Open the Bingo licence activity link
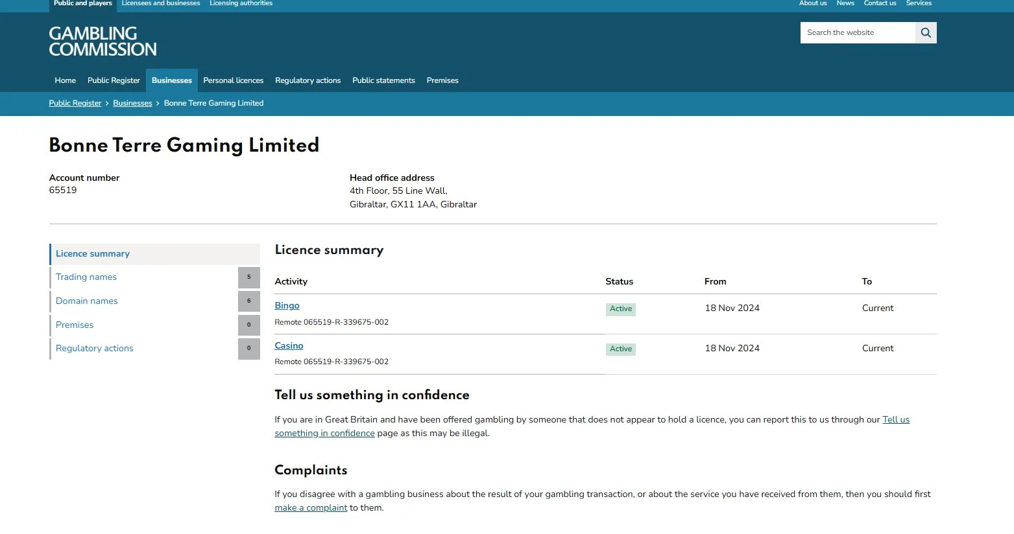 (x=287, y=306)
